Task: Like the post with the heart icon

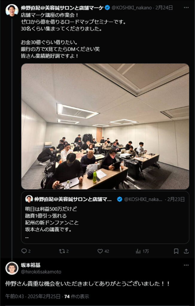Action: [x=100, y=251]
